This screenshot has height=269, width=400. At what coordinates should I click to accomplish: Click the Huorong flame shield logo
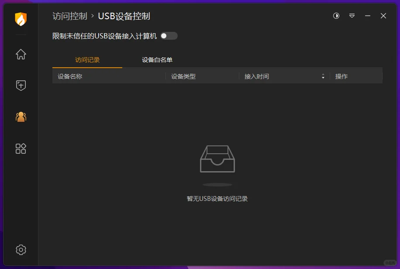(20, 18)
